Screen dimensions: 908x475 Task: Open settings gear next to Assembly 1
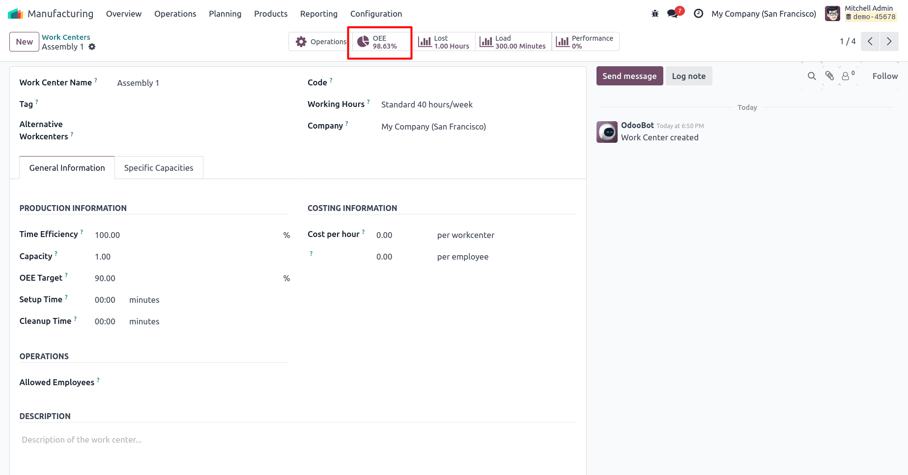click(92, 47)
